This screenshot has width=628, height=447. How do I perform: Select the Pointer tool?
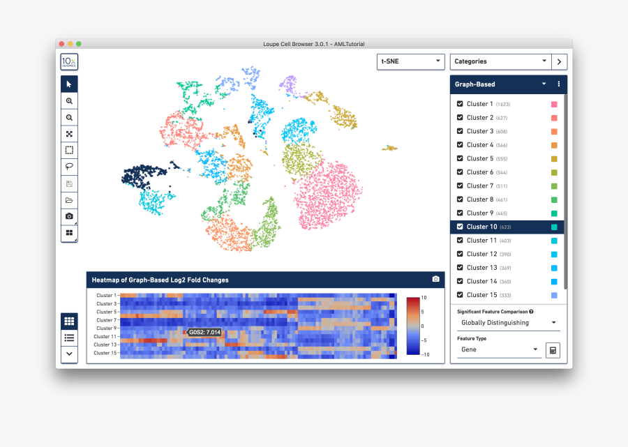[69, 84]
